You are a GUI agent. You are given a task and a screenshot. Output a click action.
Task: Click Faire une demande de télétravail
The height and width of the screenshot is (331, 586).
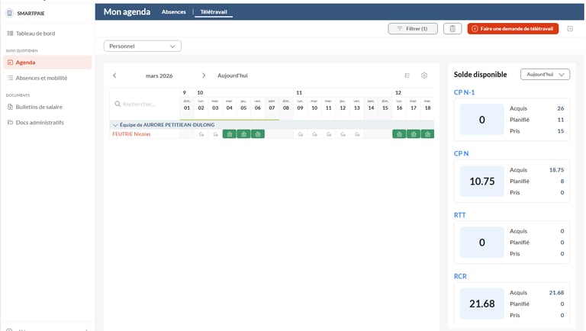(513, 29)
